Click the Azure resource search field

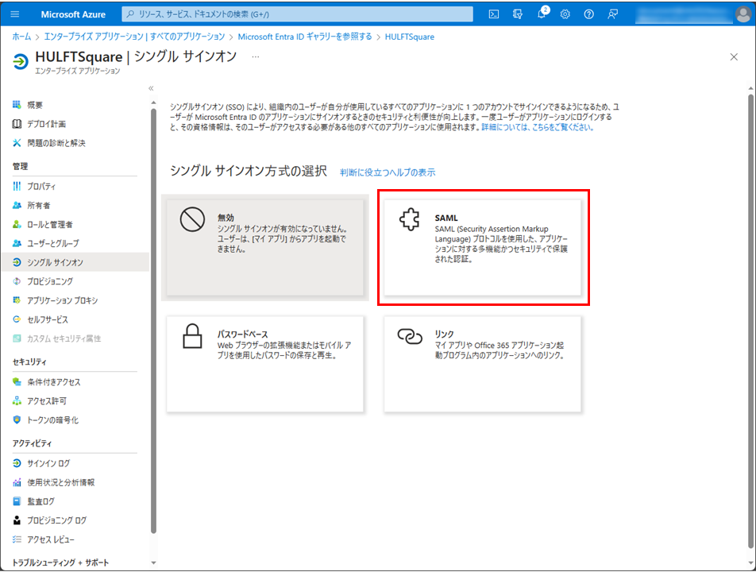(x=298, y=14)
